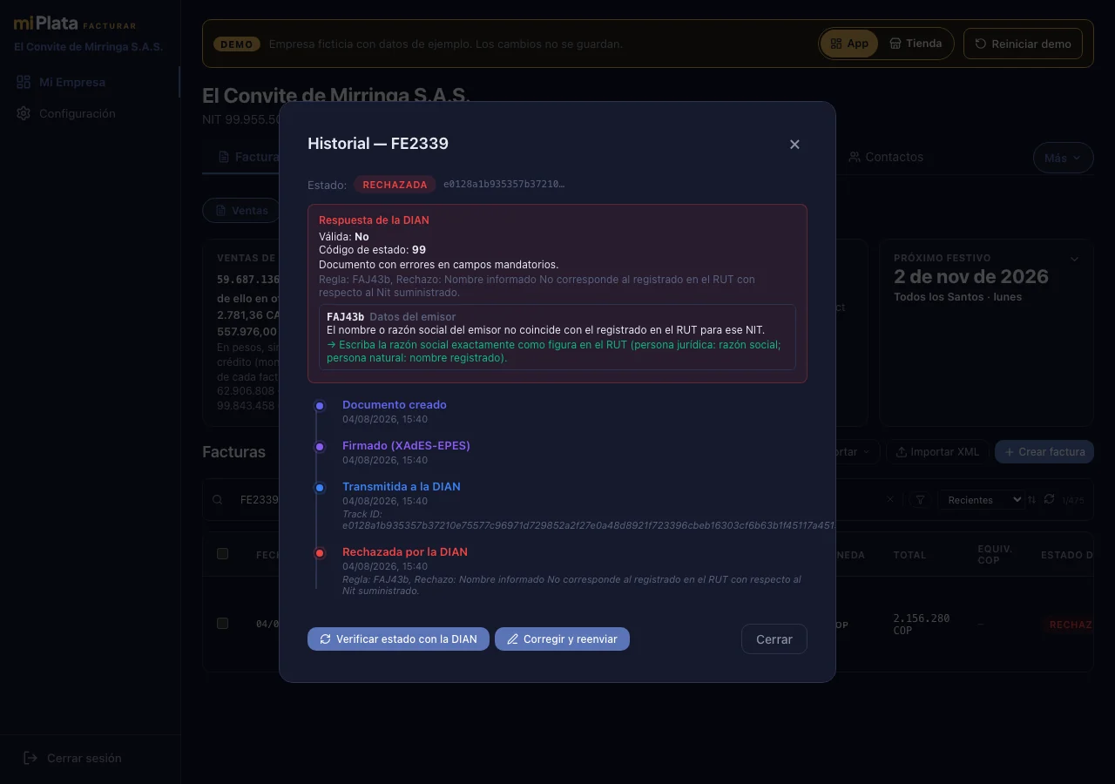Click the Configuración gear icon
Image resolution: width=1115 pixels, height=784 pixels.
[24, 113]
